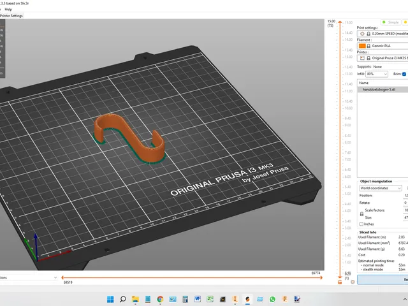Click the orange filament color swatch
Viewport: 408px width, 306px height.
[x=362, y=46]
